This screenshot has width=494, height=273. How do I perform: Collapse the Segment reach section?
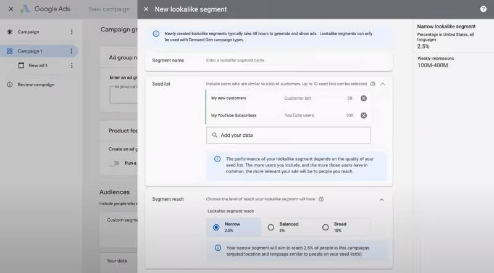[382, 200]
